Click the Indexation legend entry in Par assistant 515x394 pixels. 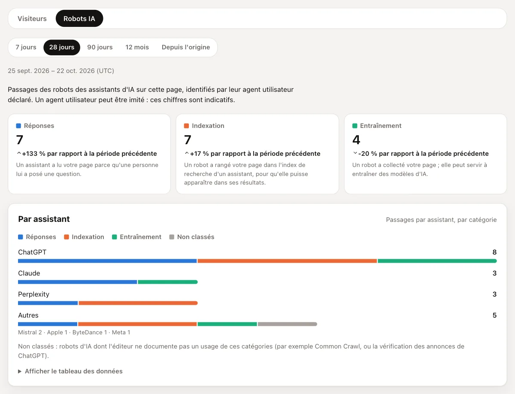[x=84, y=237]
